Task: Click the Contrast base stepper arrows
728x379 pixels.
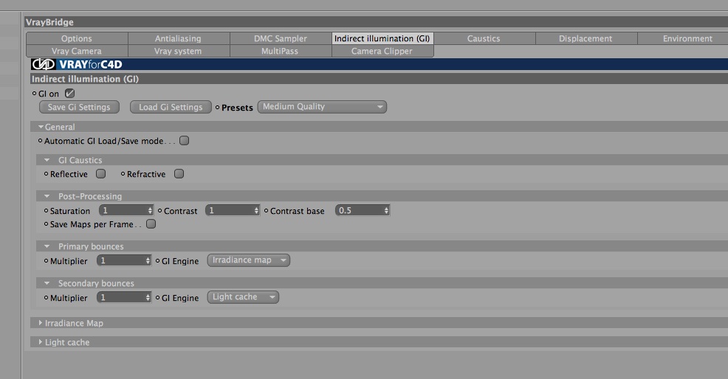Action: tap(386, 211)
